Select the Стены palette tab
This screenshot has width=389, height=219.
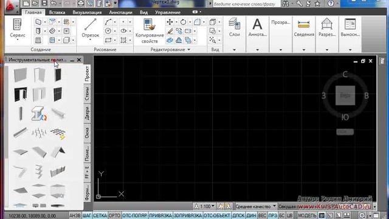(x=87, y=94)
